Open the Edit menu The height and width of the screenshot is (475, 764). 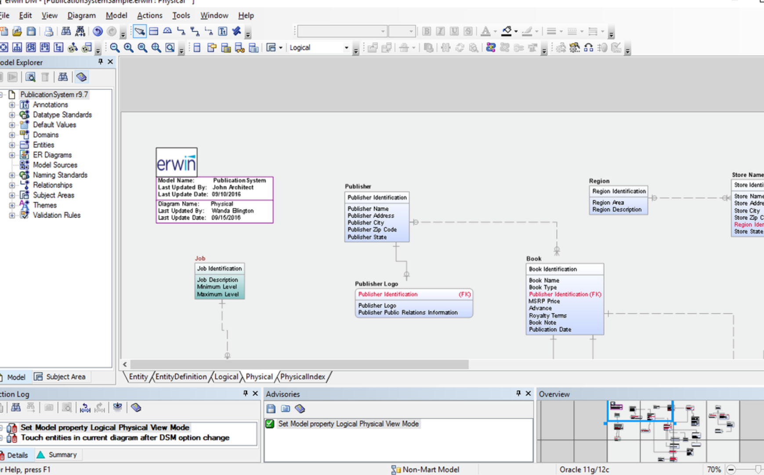tap(25, 15)
